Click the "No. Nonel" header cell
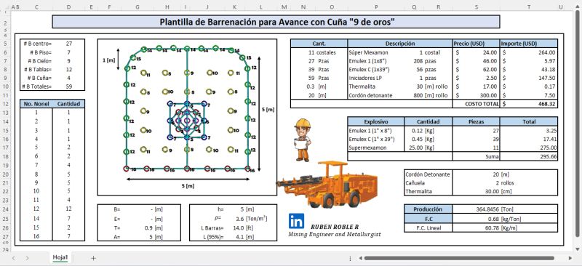The height and width of the screenshot is (266, 582). click(36, 104)
